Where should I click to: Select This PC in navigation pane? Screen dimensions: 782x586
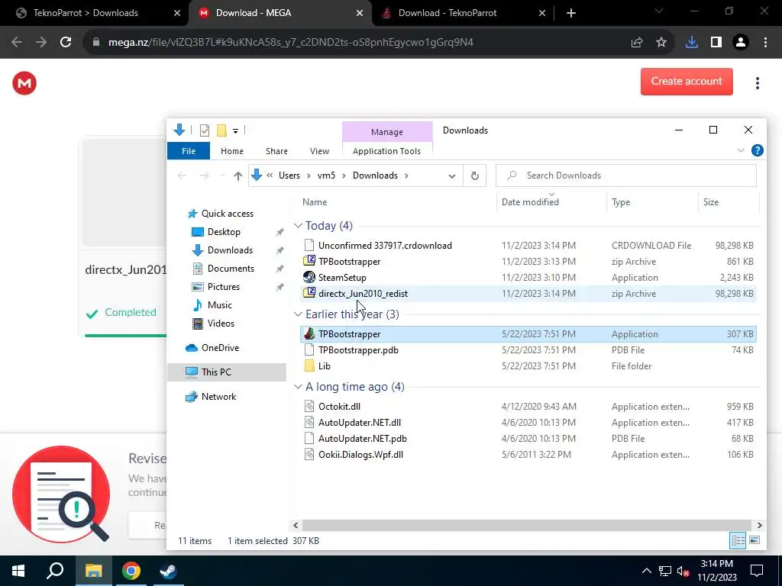227,372
